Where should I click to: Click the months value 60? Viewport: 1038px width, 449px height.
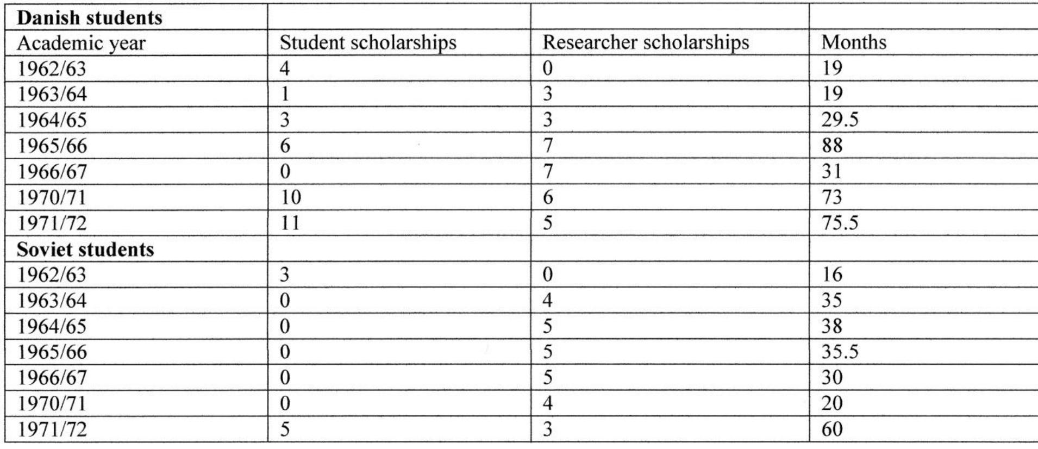pos(832,429)
